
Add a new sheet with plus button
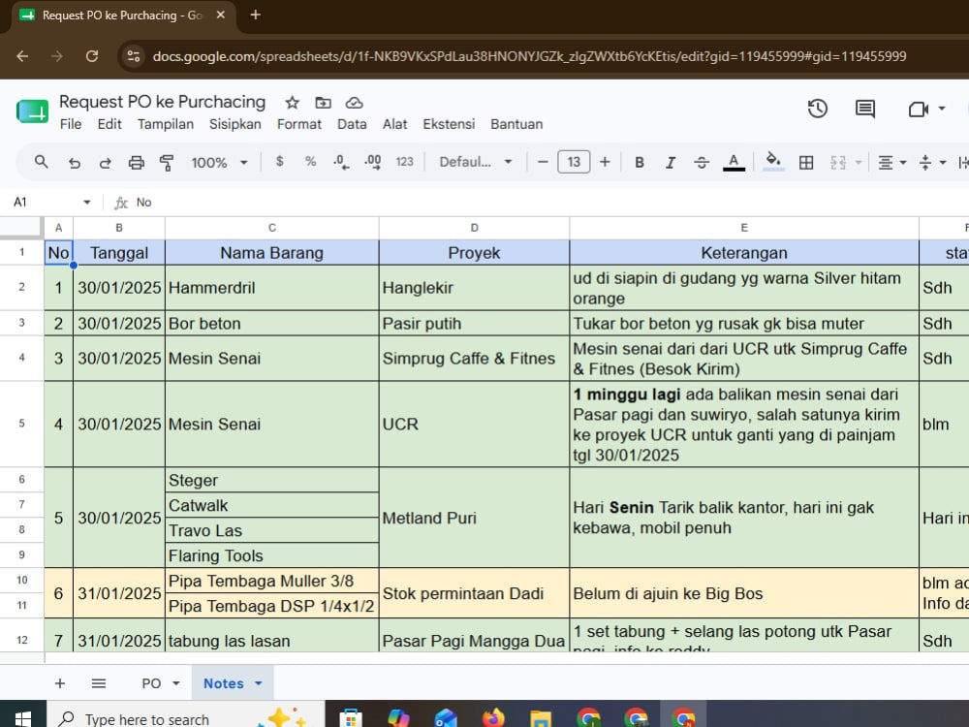coord(60,683)
